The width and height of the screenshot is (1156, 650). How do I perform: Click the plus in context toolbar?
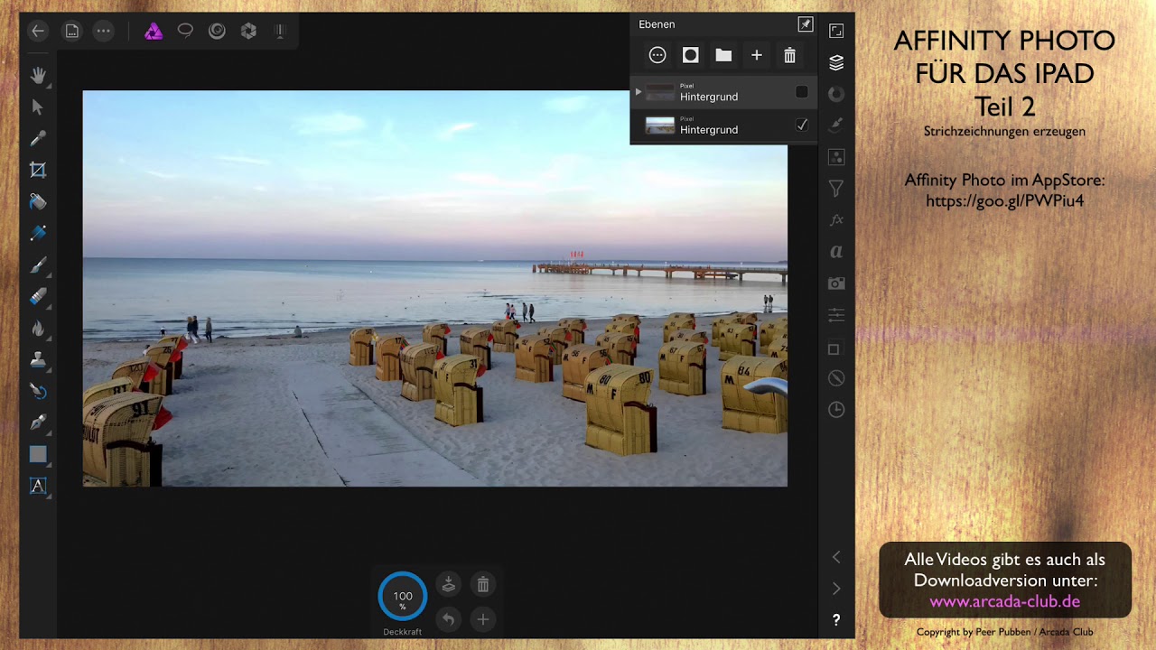click(x=483, y=619)
